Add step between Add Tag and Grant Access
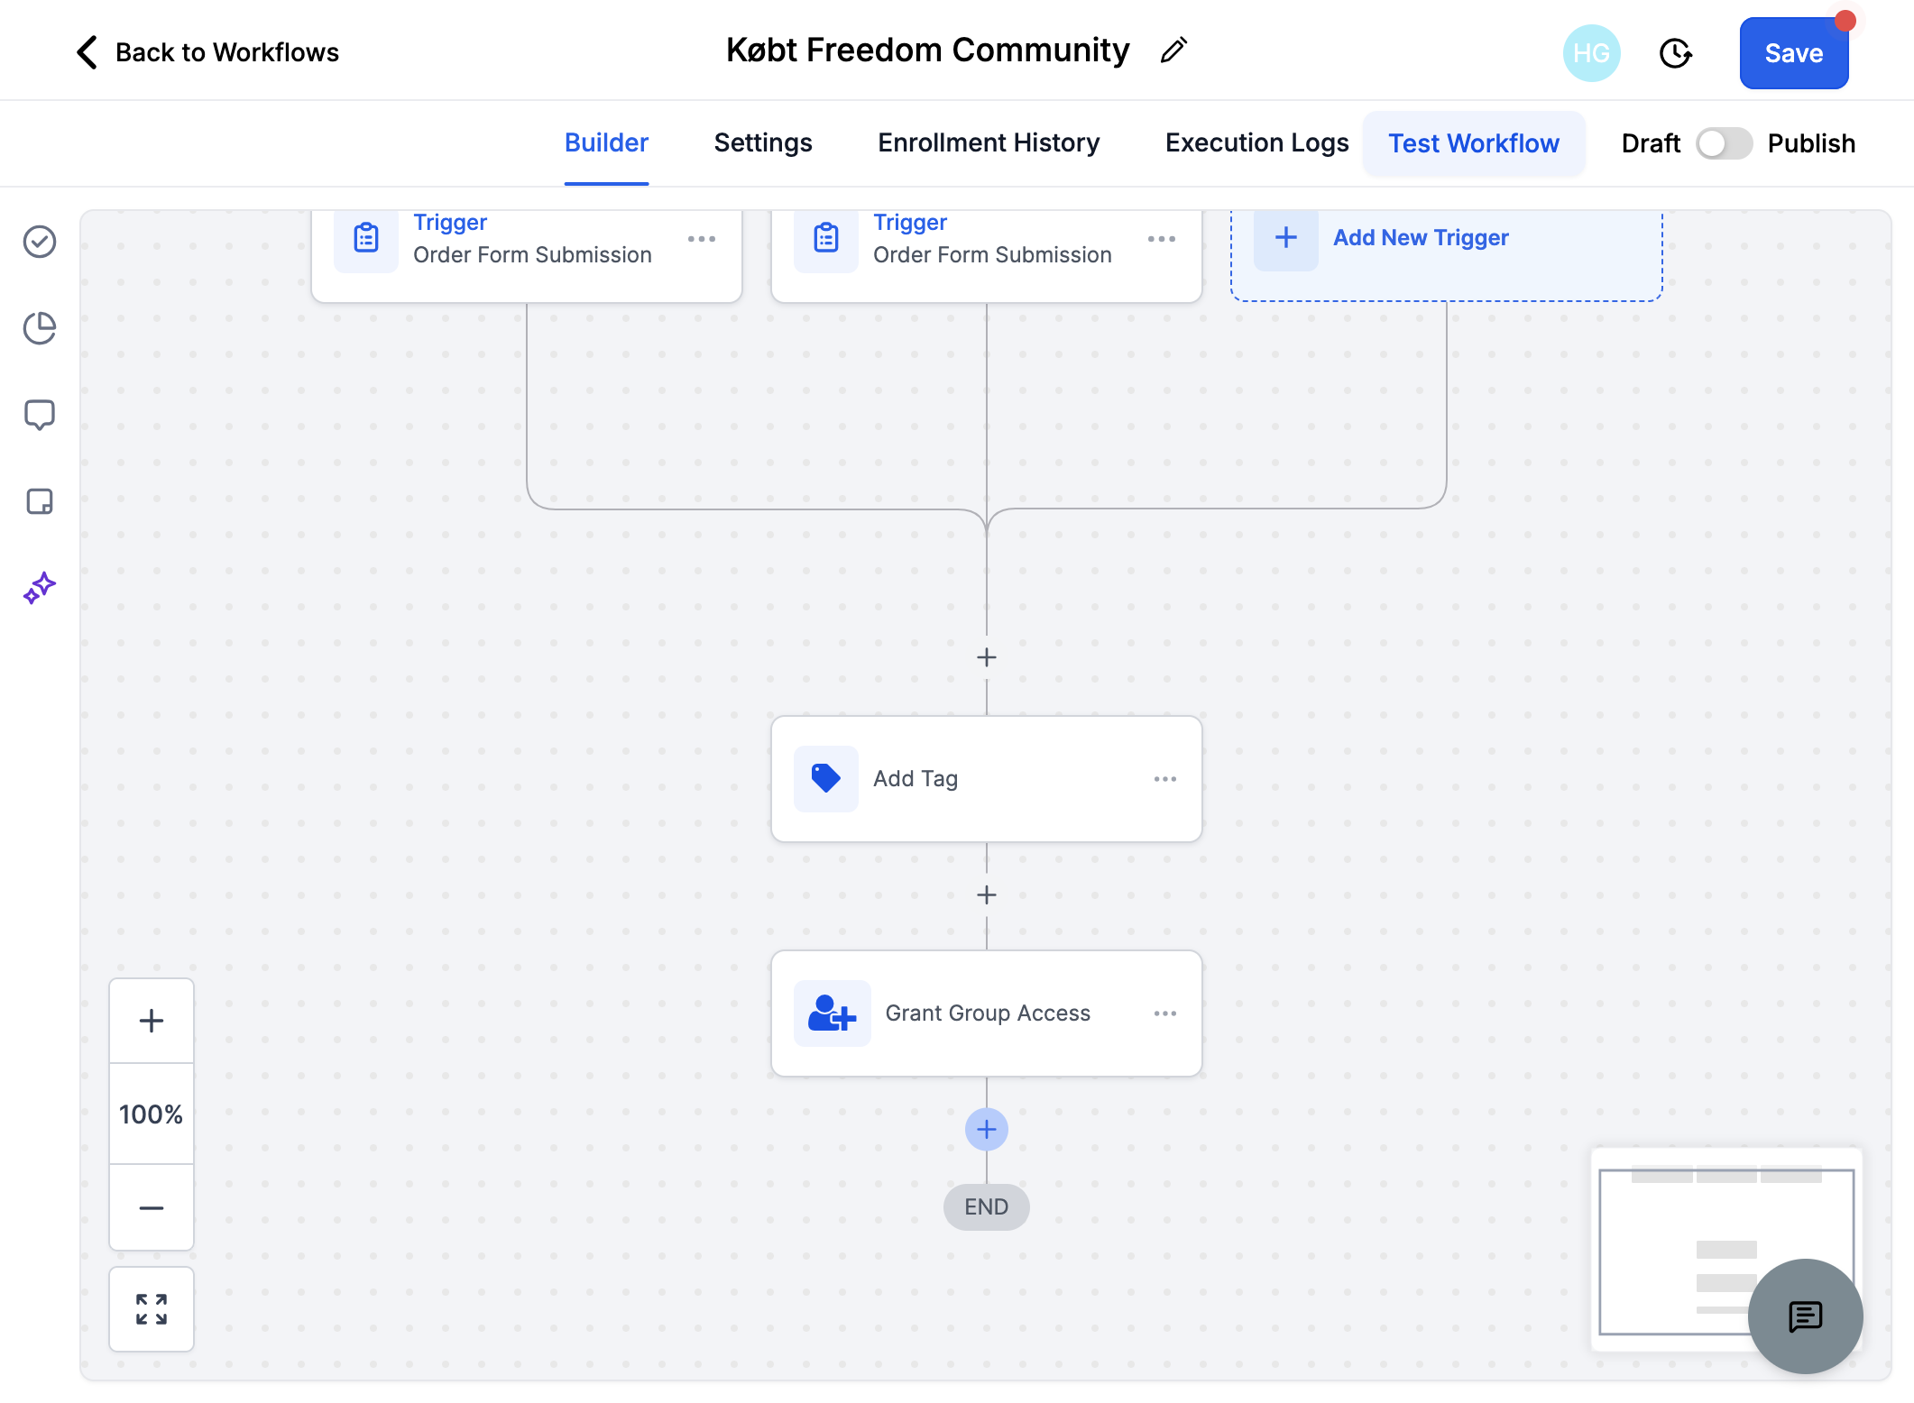Screen dimensions: 1914x1403 [x=987, y=894]
